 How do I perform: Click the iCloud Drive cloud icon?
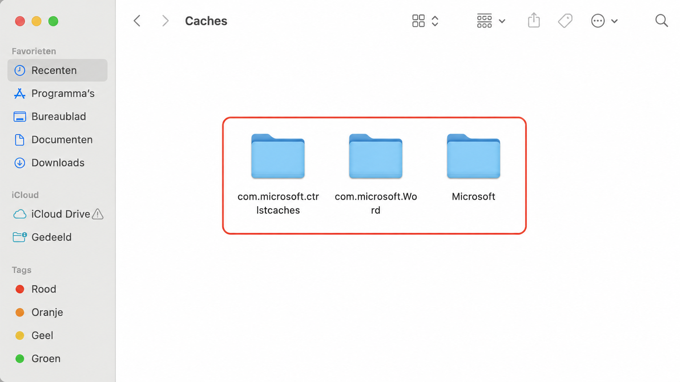pyautogui.click(x=20, y=214)
